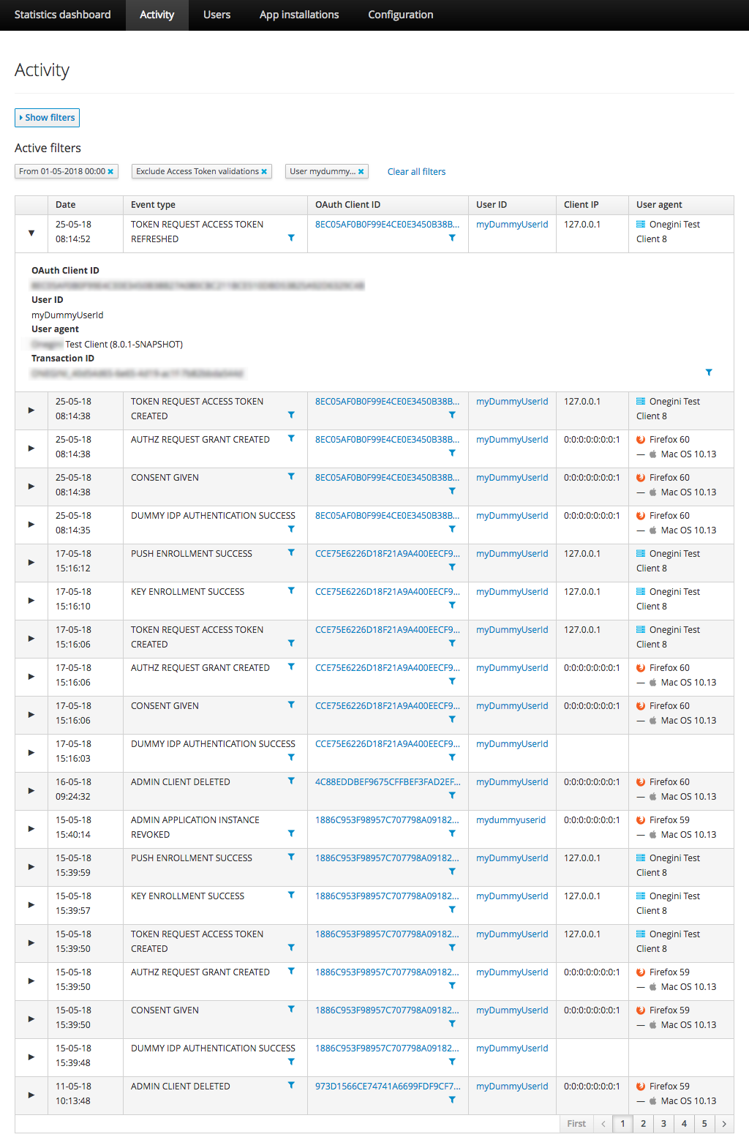
Task: Filter client ID in 15:40:14 row
Action: [452, 833]
